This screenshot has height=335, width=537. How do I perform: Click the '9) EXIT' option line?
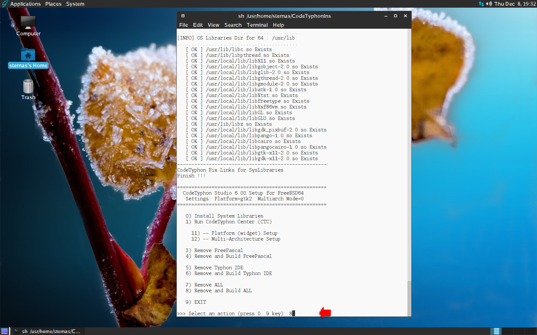196,302
